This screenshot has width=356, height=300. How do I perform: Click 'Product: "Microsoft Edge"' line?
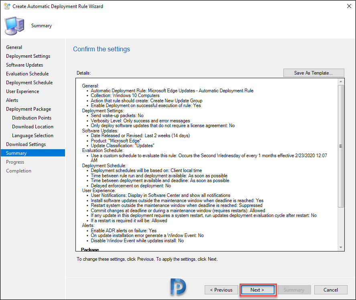(116, 141)
